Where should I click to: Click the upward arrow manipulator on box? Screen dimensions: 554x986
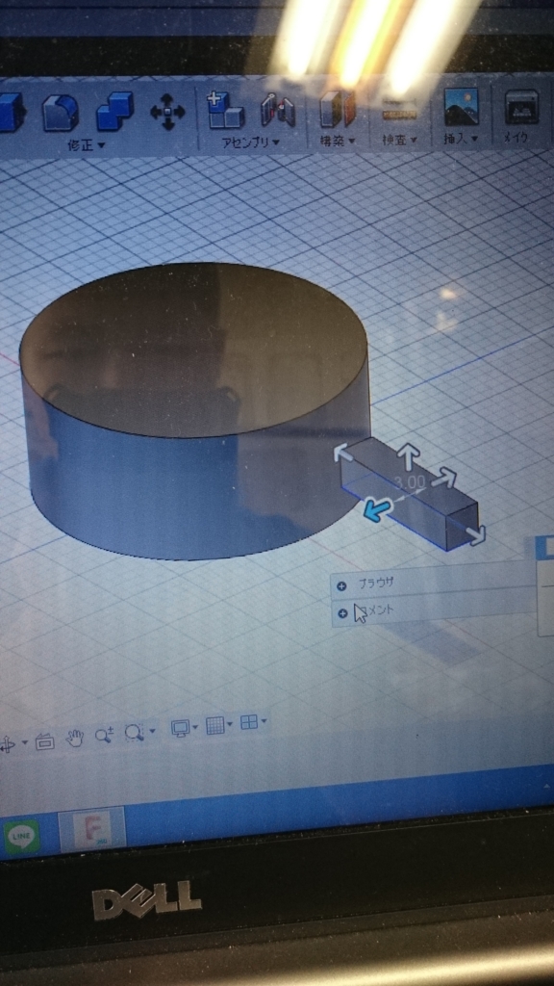pyautogui.click(x=409, y=455)
